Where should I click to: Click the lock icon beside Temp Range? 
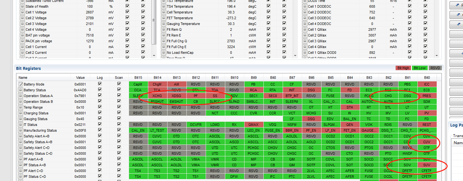point(21,107)
